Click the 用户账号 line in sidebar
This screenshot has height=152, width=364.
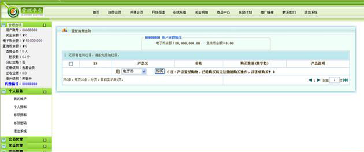(x=21, y=30)
